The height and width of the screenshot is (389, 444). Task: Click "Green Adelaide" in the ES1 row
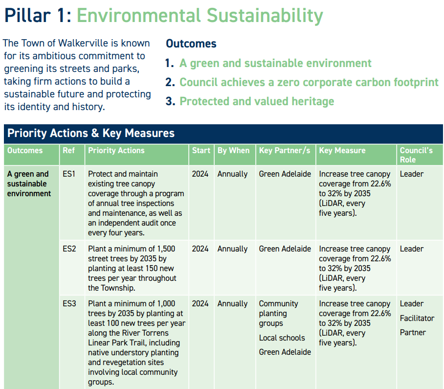[285, 174]
